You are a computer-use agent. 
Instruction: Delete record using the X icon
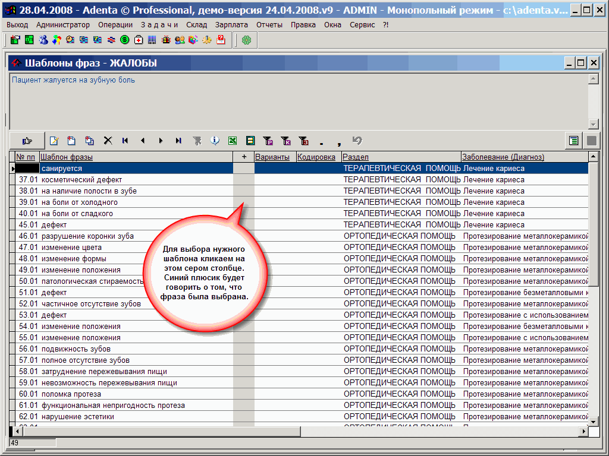(108, 141)
